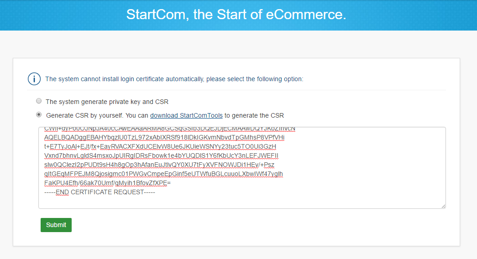Select the 'Generate CSR by yourself' radio button
Screen dimensions: 477x259
(x=39, y=114)
